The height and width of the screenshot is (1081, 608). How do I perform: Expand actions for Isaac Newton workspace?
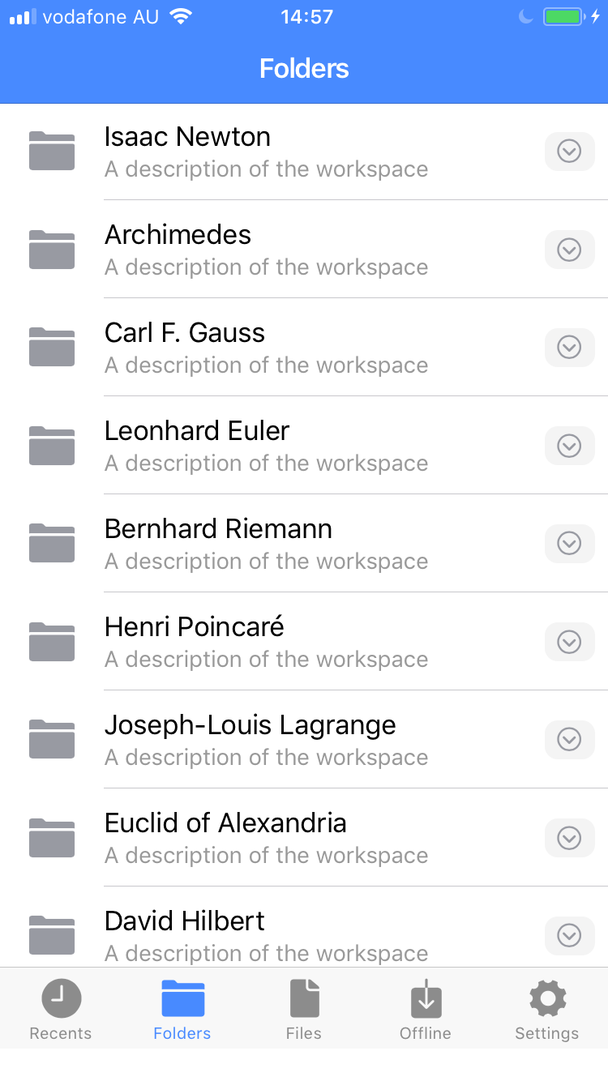tap(569, 151)
